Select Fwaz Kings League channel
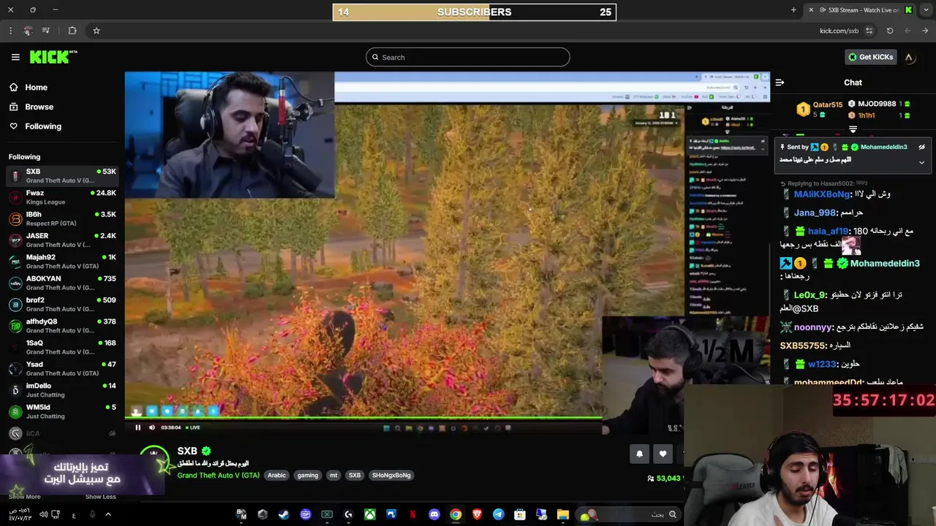This screenshot has height=526, width=936. point(62,197)
